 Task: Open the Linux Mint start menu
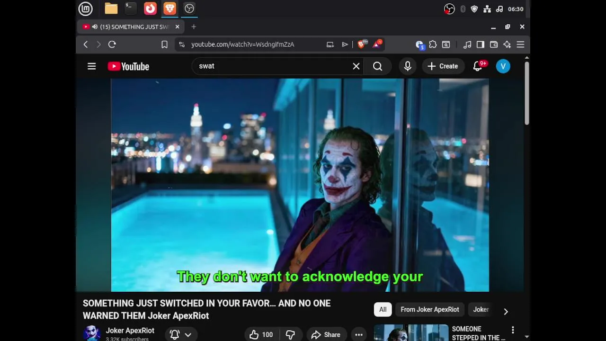pos(86,9)
